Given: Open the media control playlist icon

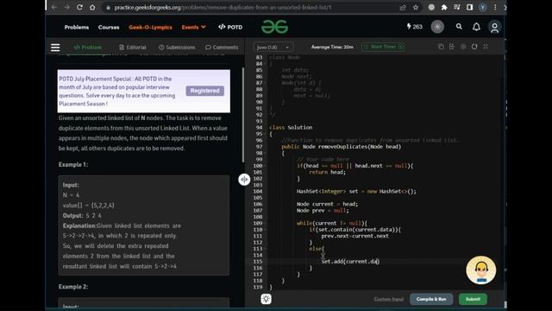Looking at the screenshot, I should (456, 8).
